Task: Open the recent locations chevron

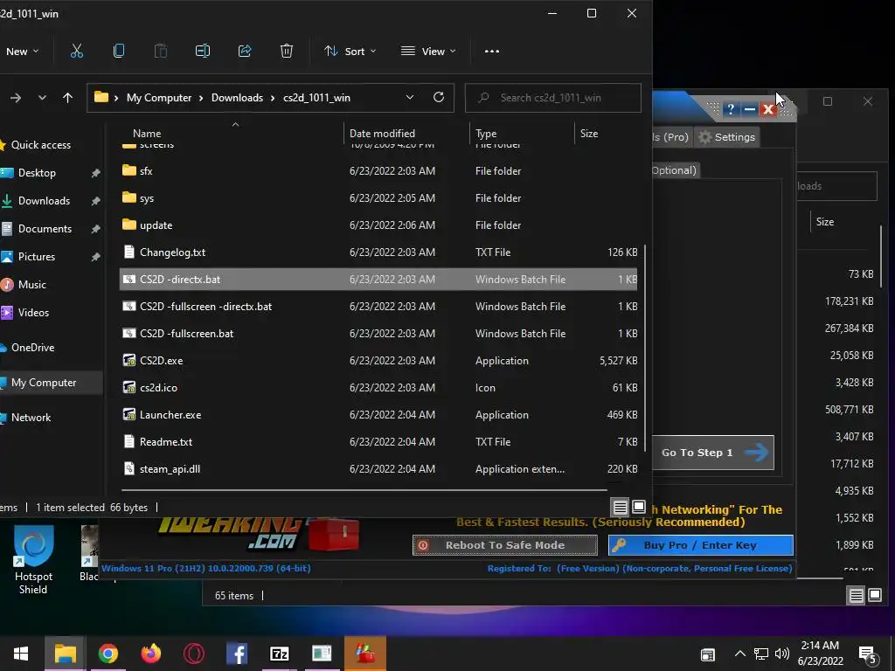Action: pyautogui.click(x=42, y=98)
